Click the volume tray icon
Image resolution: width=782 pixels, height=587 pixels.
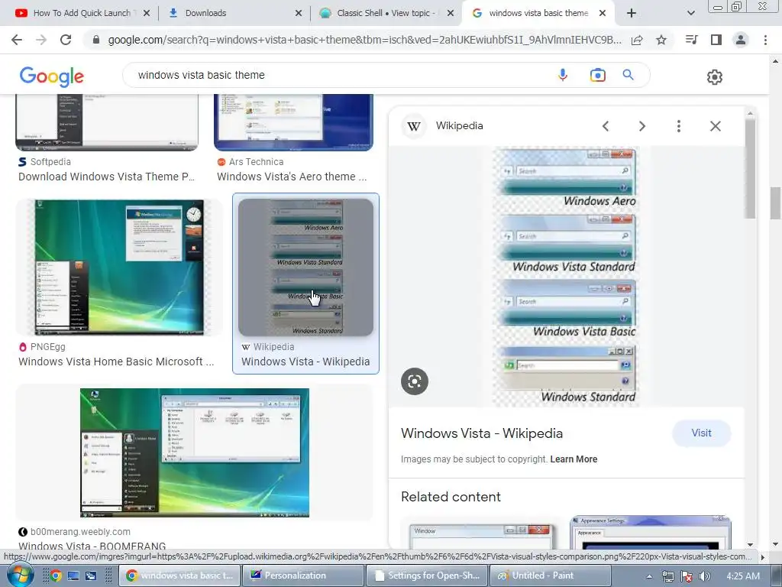click(x=704, y=576)
